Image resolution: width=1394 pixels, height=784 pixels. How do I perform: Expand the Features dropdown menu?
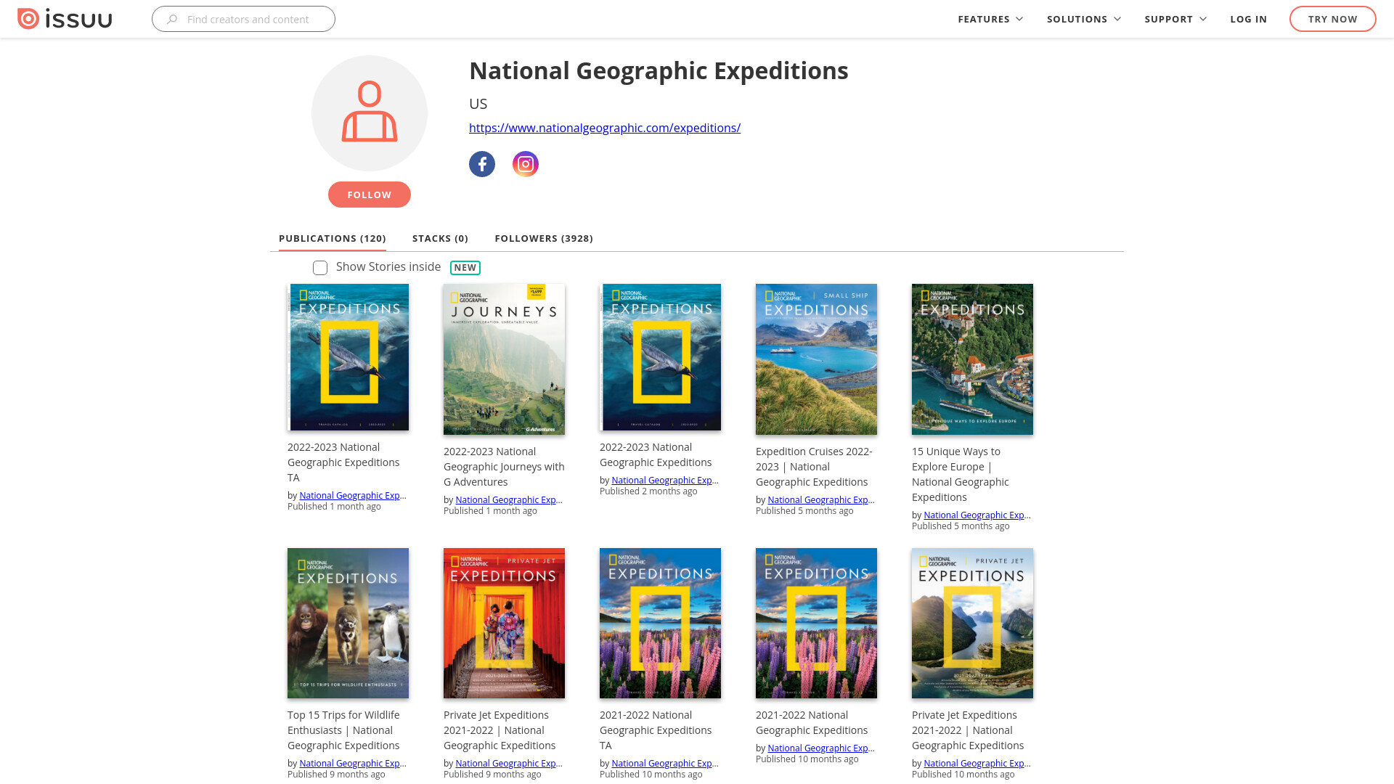pyautogui.click(x=990, y=19)
